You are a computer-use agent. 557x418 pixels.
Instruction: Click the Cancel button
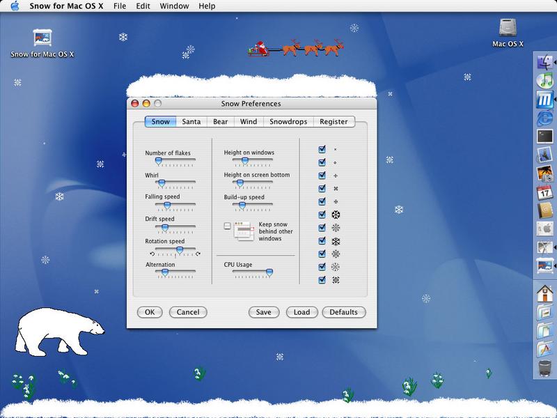tap(188, 312)
